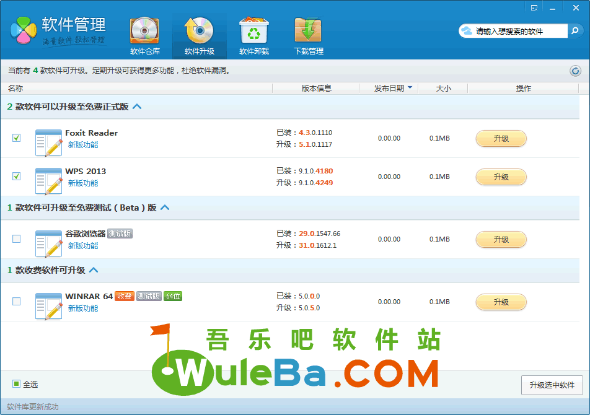Screen dimensions: 590x415
Task: Select the 谷歌浏览器 name text
Action: tap(85, 234)
